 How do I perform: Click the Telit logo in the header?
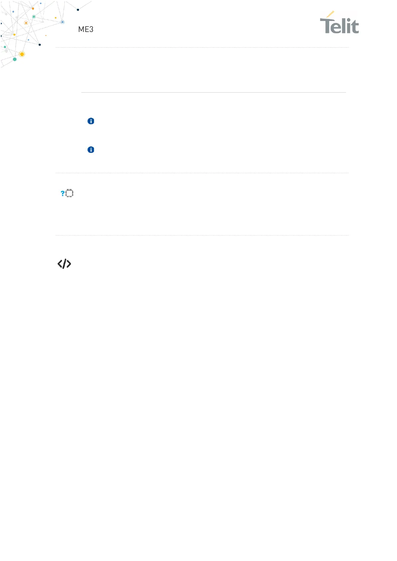[x=339, y=26]
